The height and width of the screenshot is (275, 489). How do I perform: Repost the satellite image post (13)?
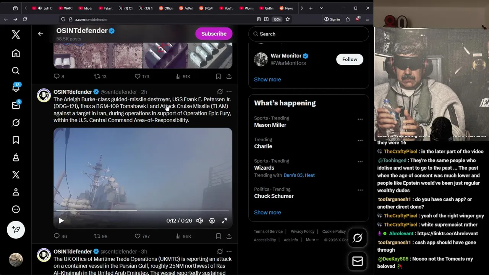(100, 76)
